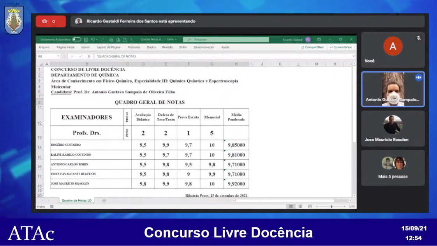Open the Fórmulas ribbon tab

(x=134, y=47)
